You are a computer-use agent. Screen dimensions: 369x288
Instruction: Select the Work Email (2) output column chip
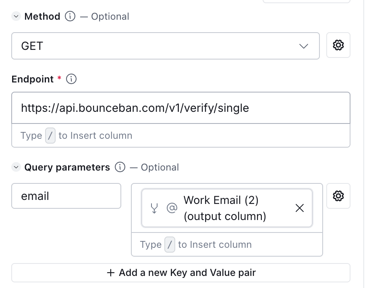224,208
